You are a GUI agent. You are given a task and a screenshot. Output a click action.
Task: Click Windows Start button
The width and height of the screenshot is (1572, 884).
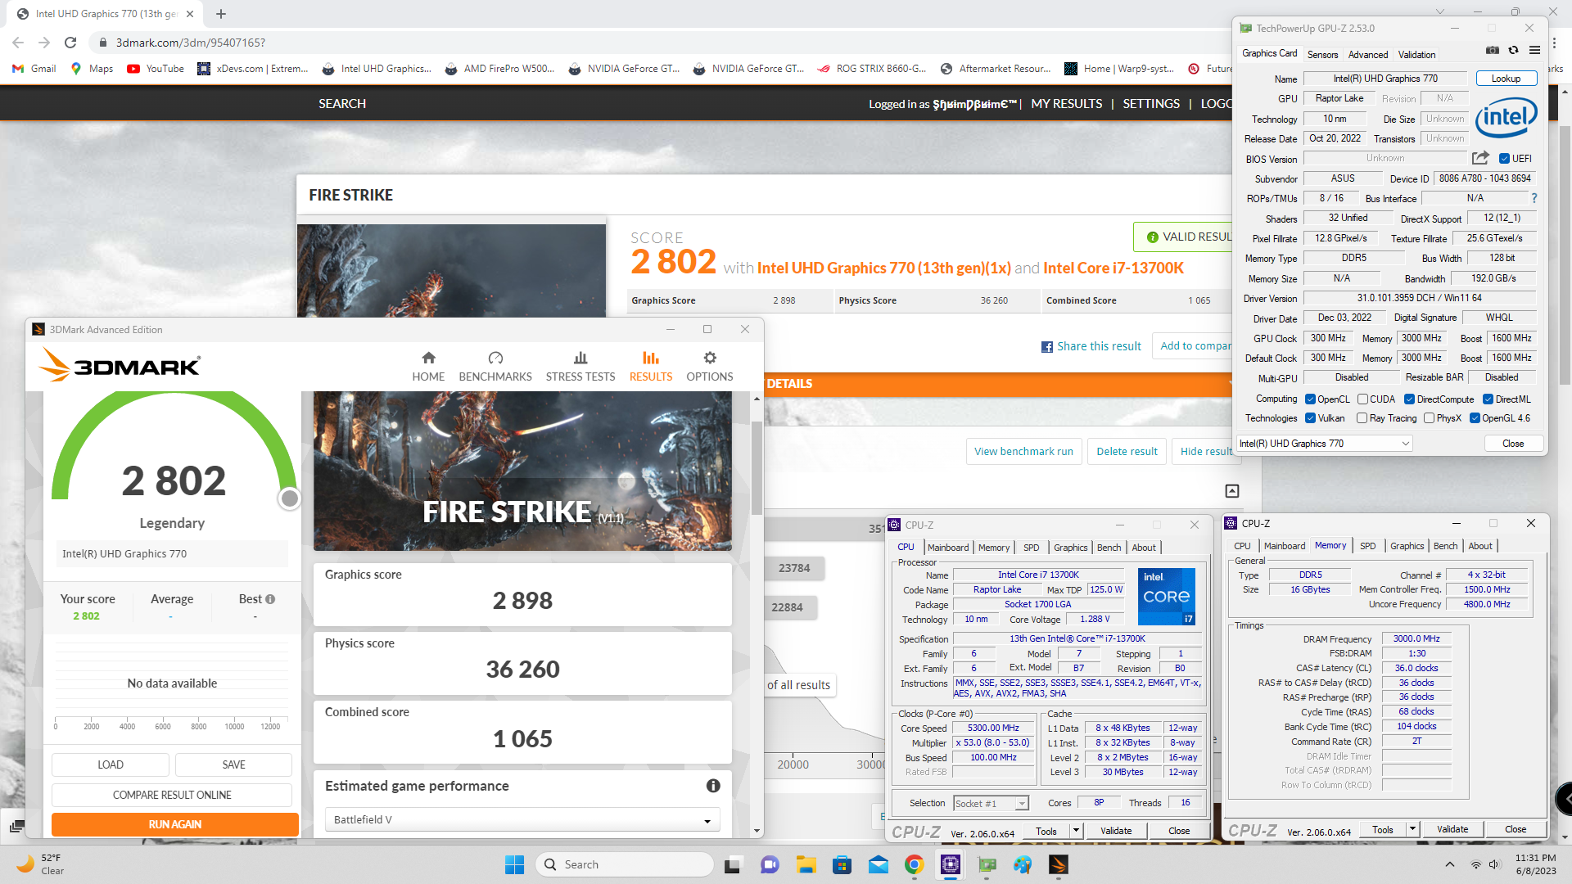point(514,864)
